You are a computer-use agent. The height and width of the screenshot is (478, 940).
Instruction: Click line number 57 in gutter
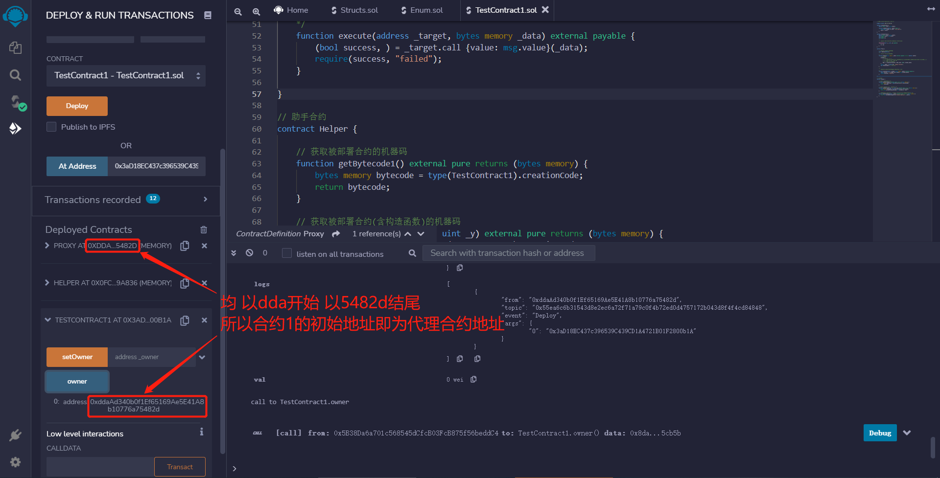257,94
